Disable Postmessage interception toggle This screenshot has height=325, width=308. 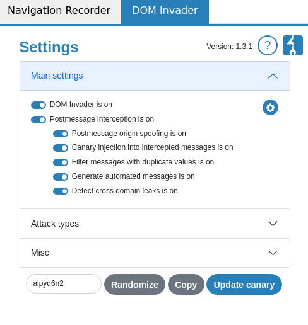(x=38, y=120)
